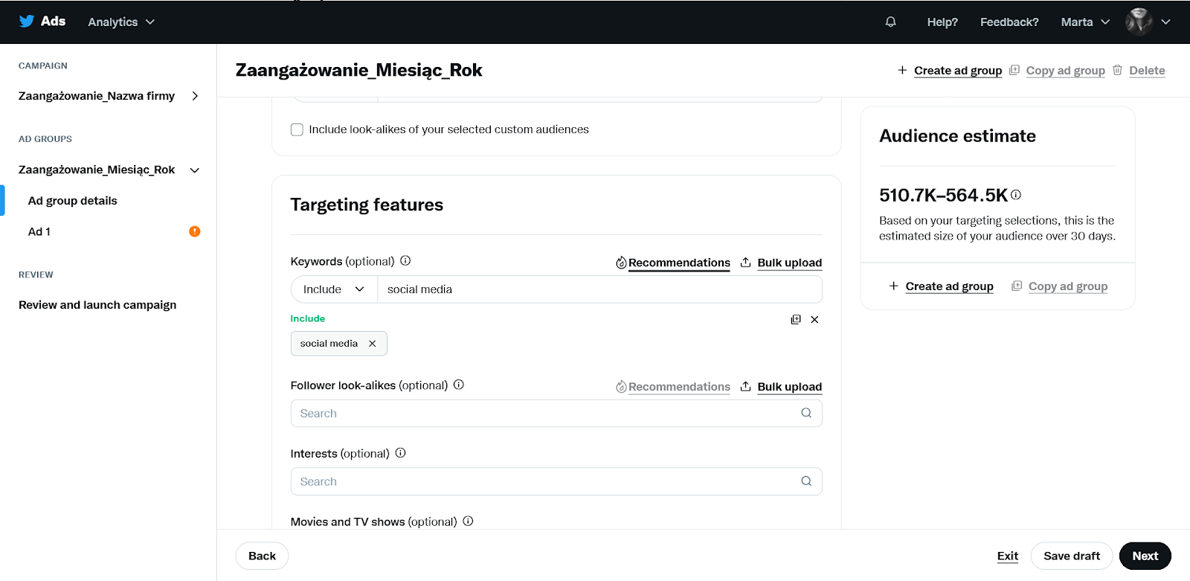Select Ad group details in sidebar
Viewport: 1190px width, 581px height.
point(73,201)
